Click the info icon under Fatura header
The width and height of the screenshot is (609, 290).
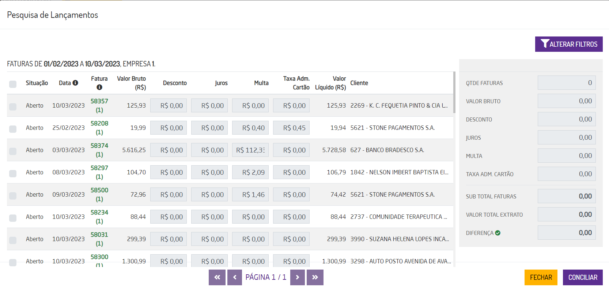click(x=99, y=87)
